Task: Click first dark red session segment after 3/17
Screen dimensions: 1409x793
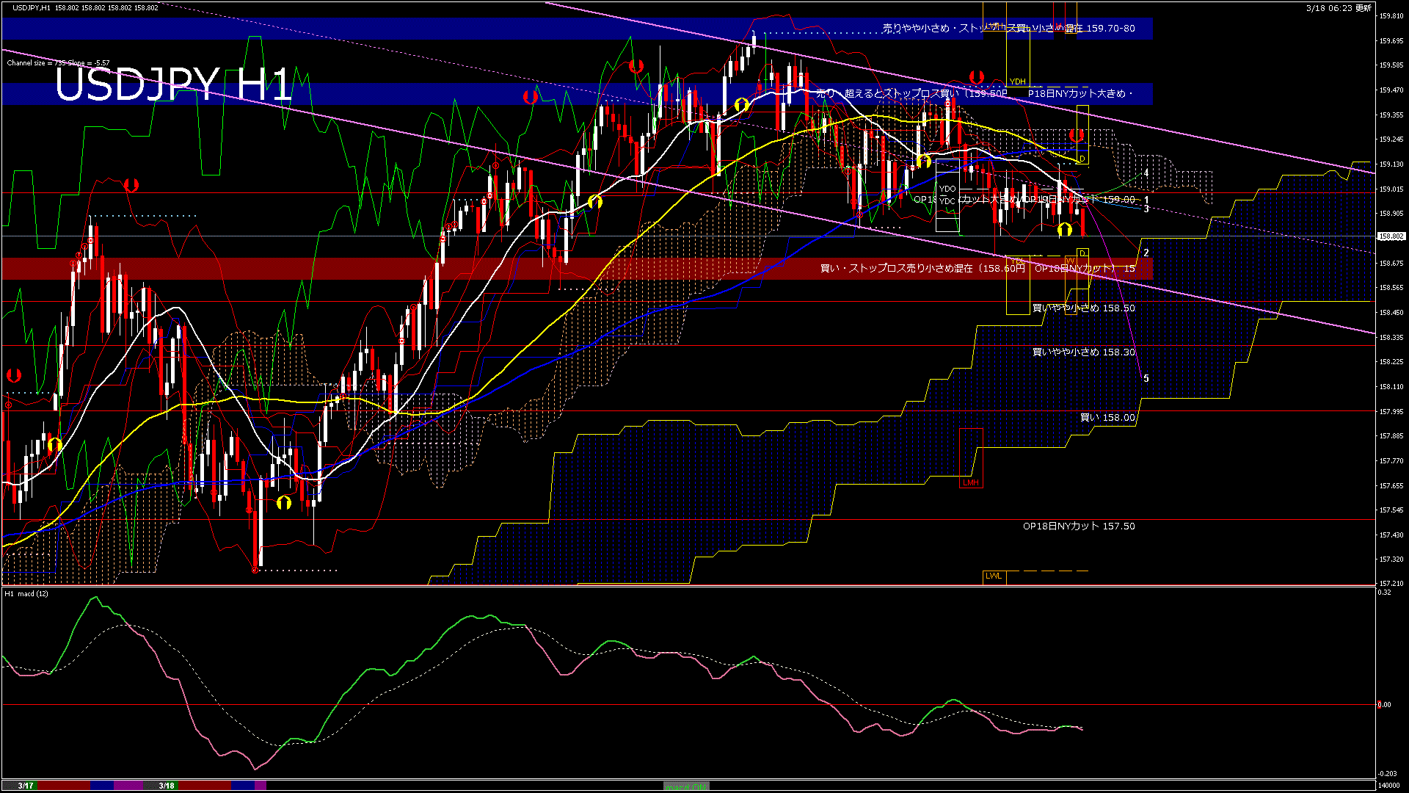Action: (63, 786)
